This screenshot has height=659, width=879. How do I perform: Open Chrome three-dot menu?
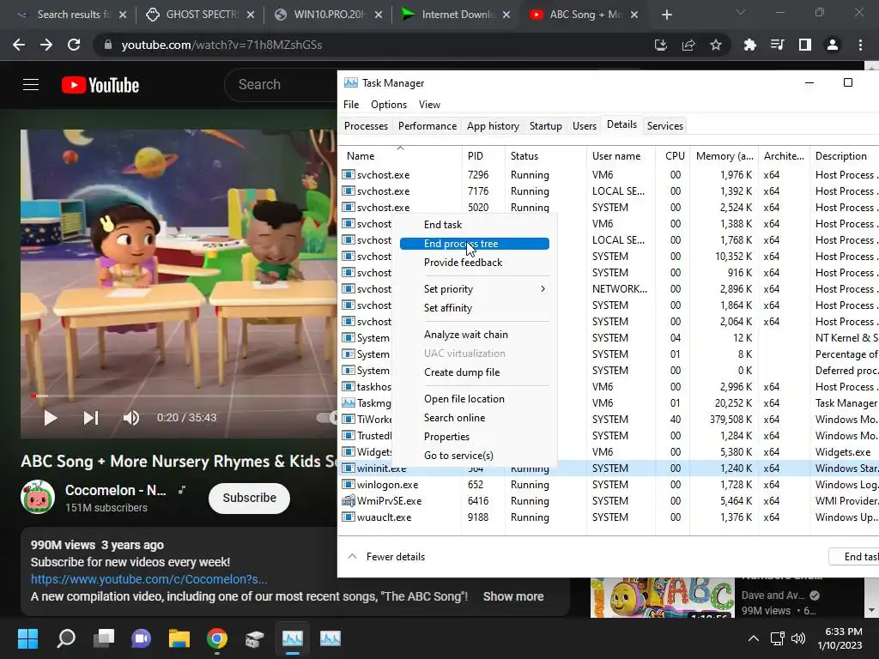click(x=860, y=45)
